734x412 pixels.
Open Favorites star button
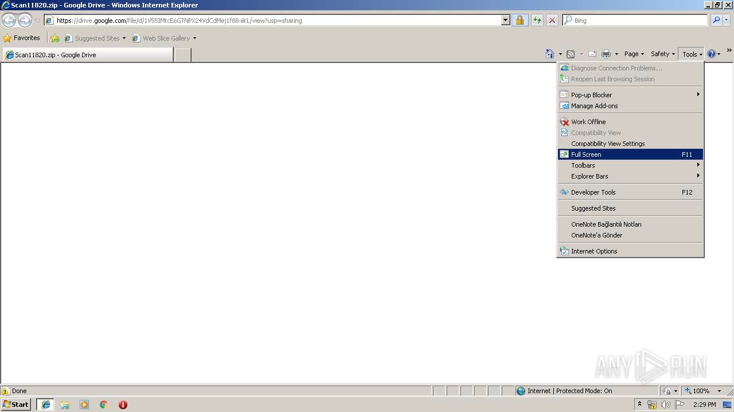22,38
